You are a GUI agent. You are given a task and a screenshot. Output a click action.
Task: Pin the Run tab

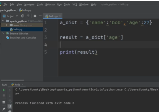pos(4,109)
